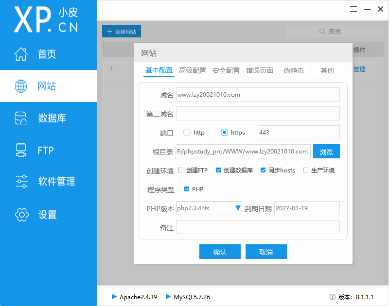The height and width of the screenshot is (306, 389).
Task: Click the row number 1 cell
Action: 111,68
